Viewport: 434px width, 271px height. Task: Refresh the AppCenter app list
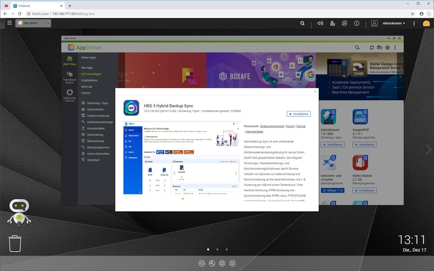(372, 48)
